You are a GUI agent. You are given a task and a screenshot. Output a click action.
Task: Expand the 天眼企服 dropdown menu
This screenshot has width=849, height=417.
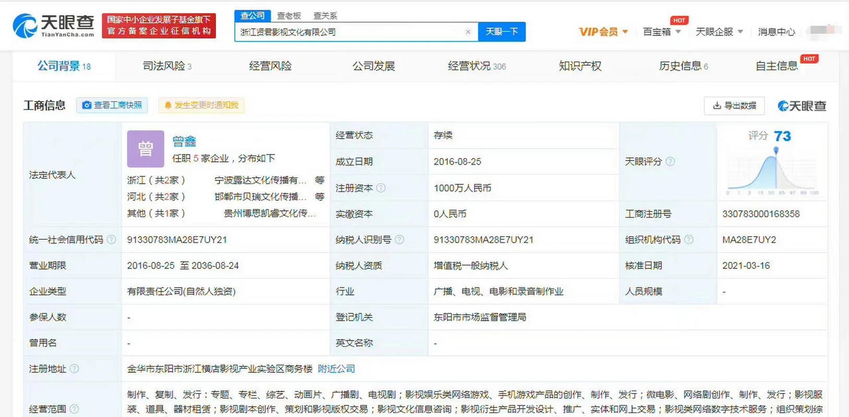coord(719,32)
